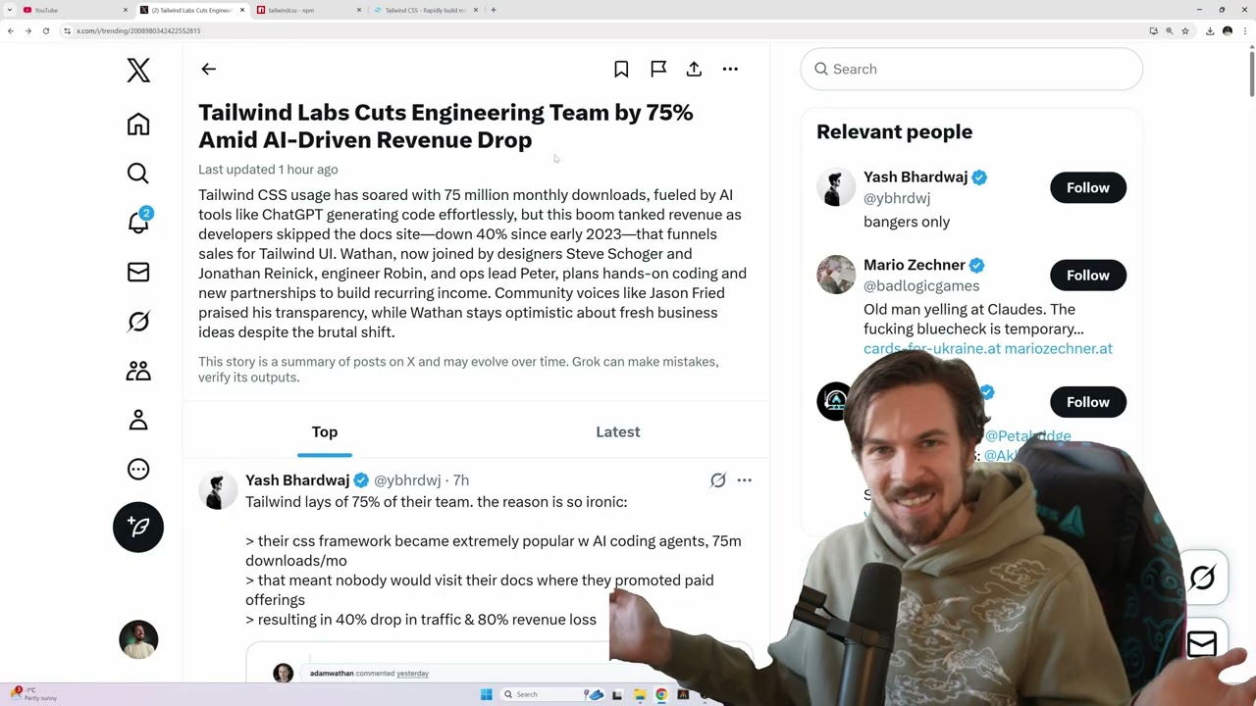Open Communities people icon in sidebar

(138, 371)
